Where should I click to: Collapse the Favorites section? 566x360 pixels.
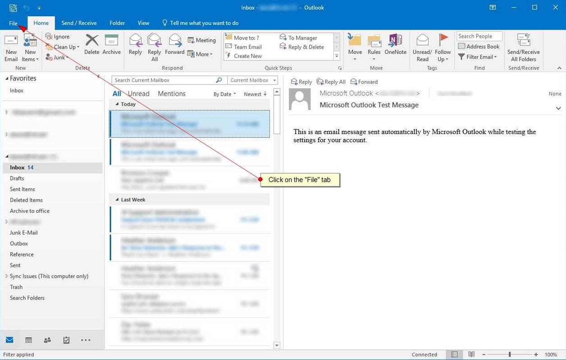pyautogui.click(x=7, y=79)
